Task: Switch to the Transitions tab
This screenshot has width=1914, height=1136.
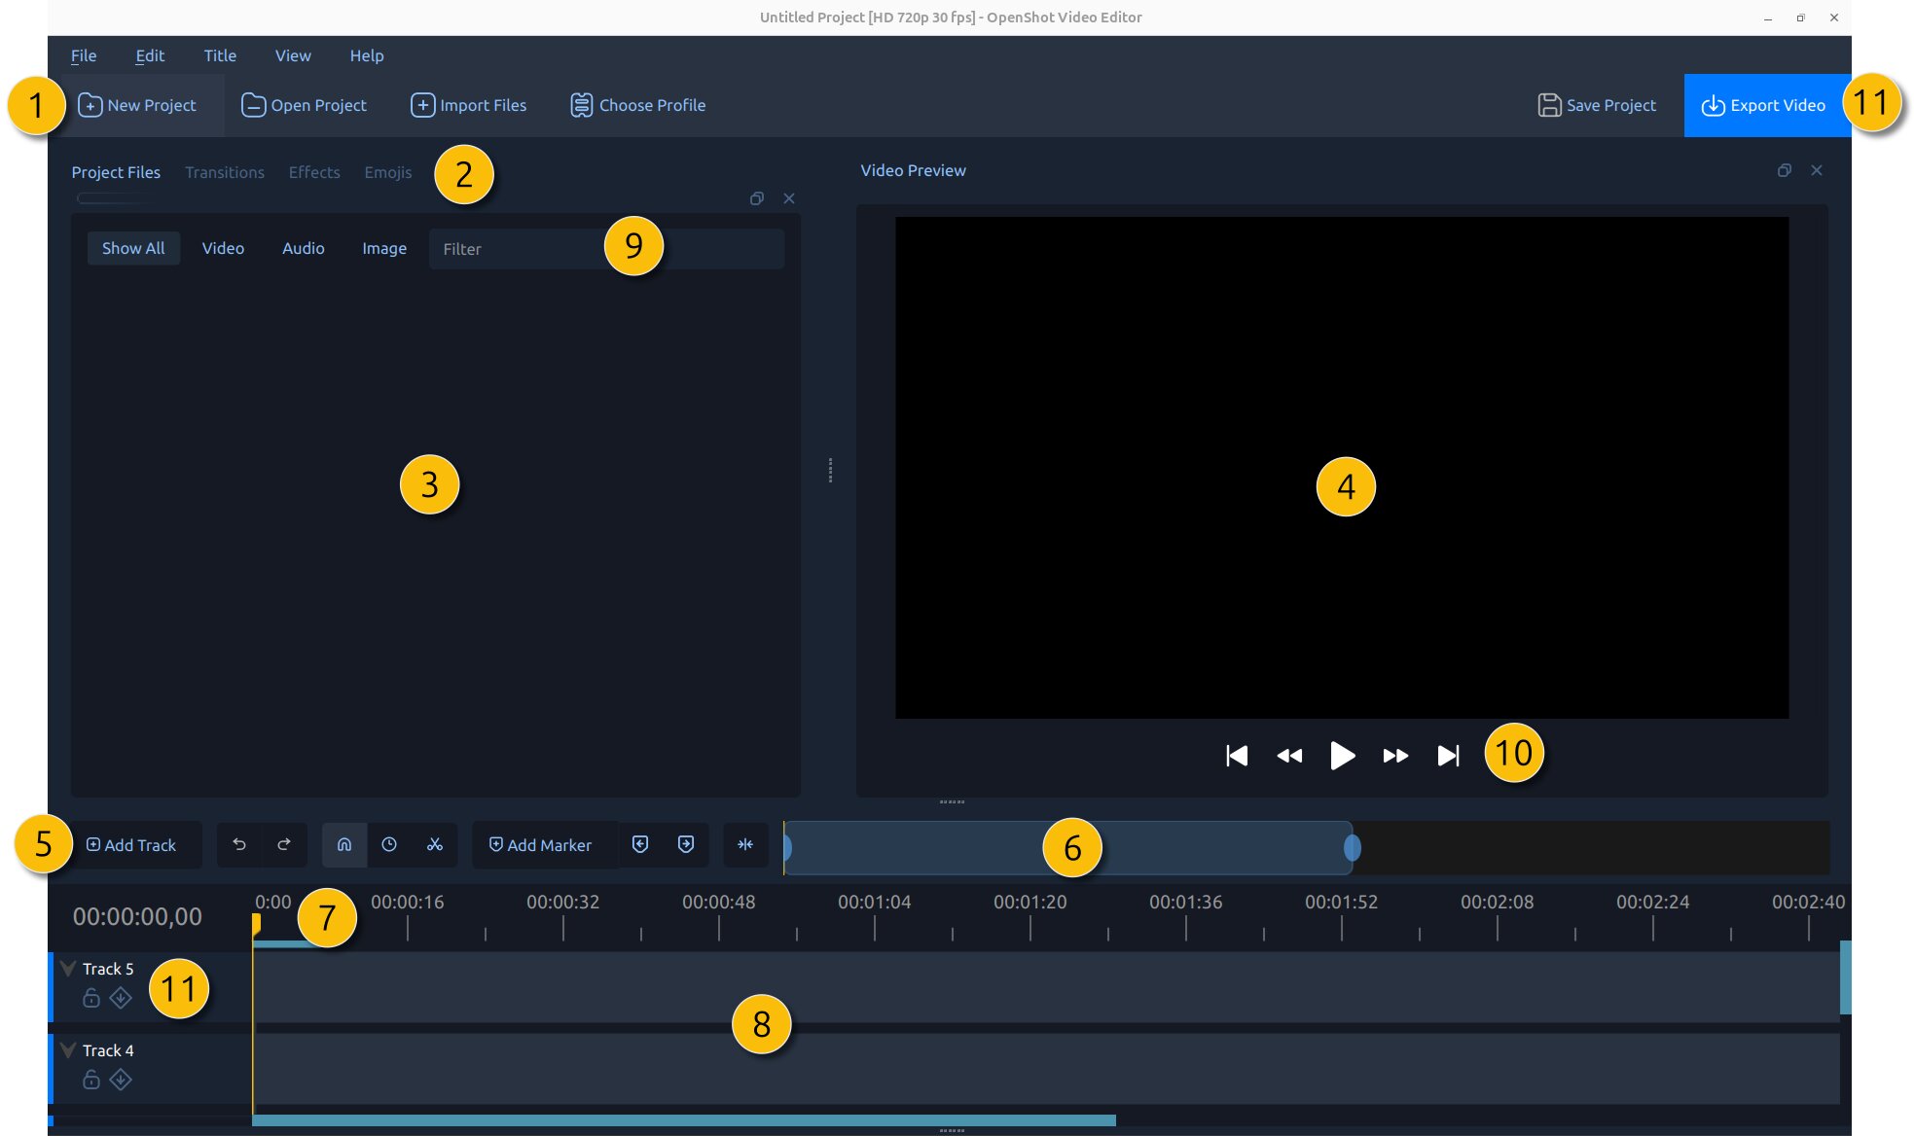Action: click(x=225, y=172)
